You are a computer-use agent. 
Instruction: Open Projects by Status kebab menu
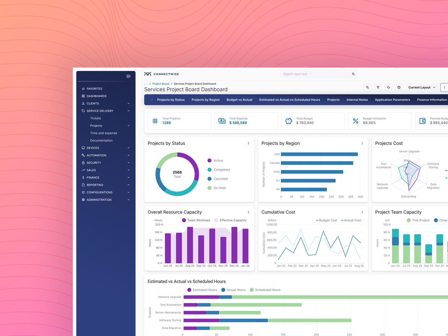(248, 143)
